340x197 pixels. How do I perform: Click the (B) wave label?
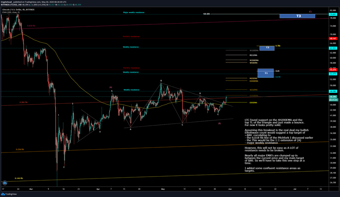coord(220,123)
